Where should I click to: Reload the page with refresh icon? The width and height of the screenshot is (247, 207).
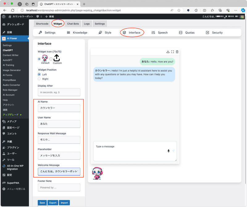click(x=13, y=10)
